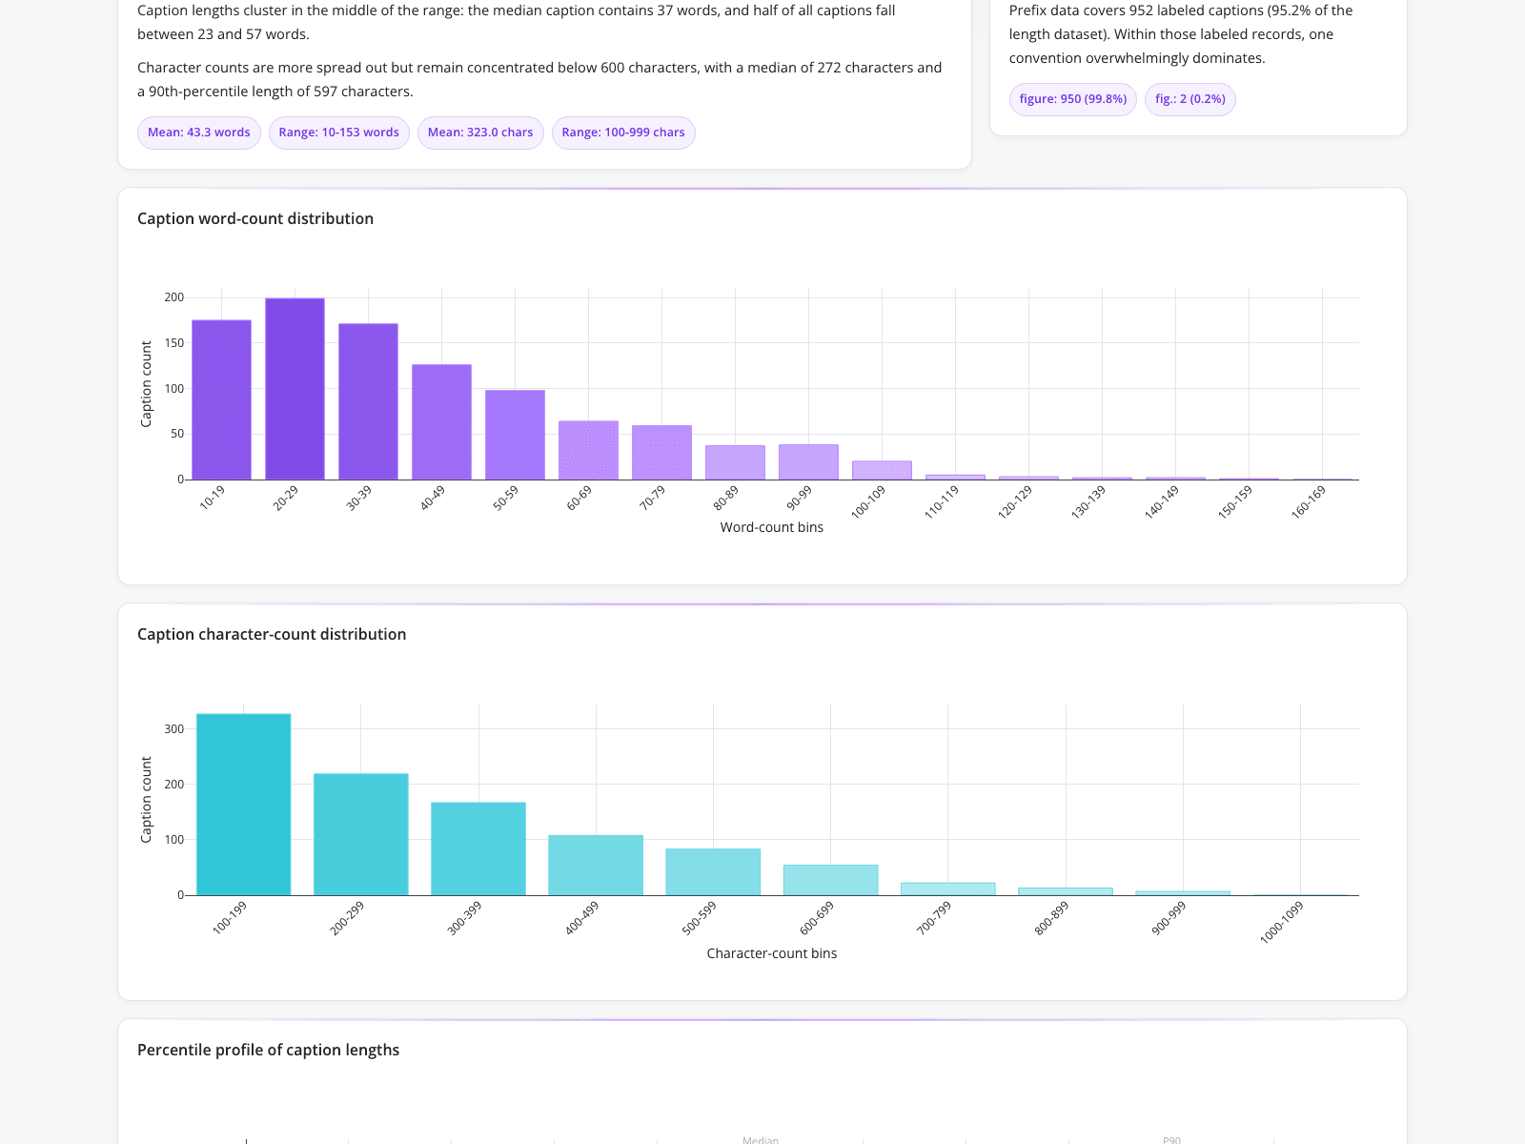Select the 50-59 word-count bar
This screenshot has width=1525, height=1144.
515,435
